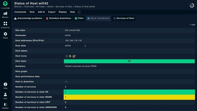197x111 pixels.
Task: Click the Hostname value wifi42
Action: point(68,35)
